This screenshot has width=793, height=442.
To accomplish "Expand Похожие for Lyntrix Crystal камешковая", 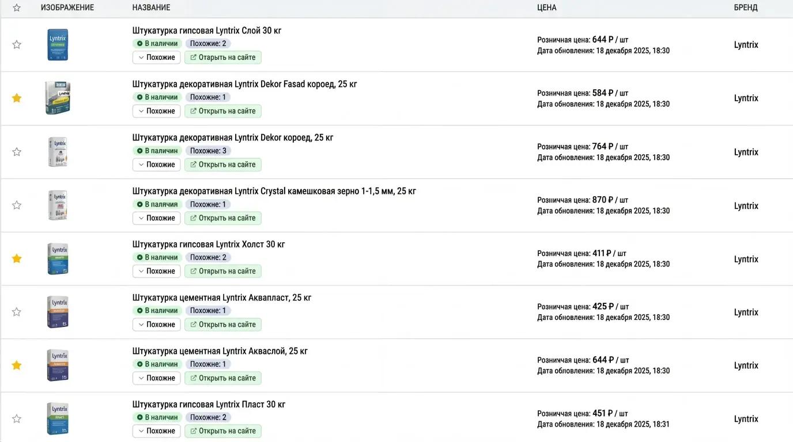I will (x=156, y=218).
